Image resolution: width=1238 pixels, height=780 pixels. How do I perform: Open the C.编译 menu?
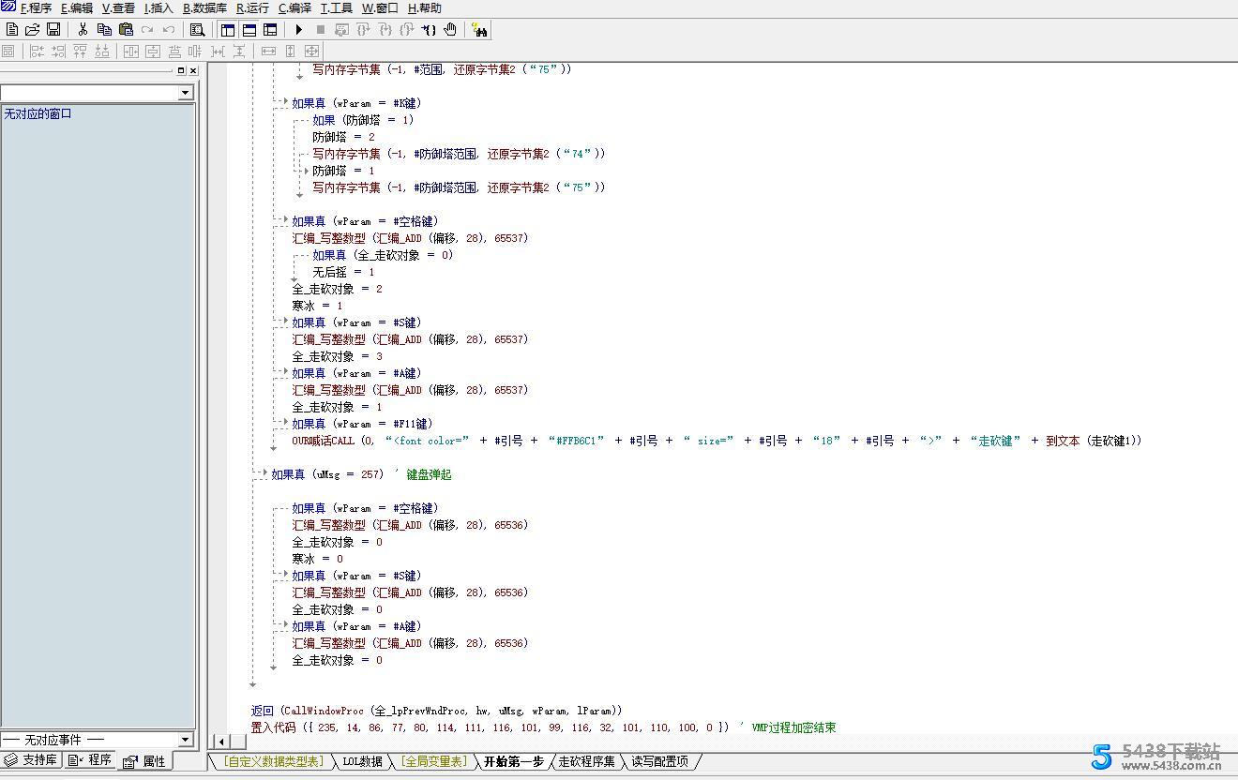pos(294,8)
